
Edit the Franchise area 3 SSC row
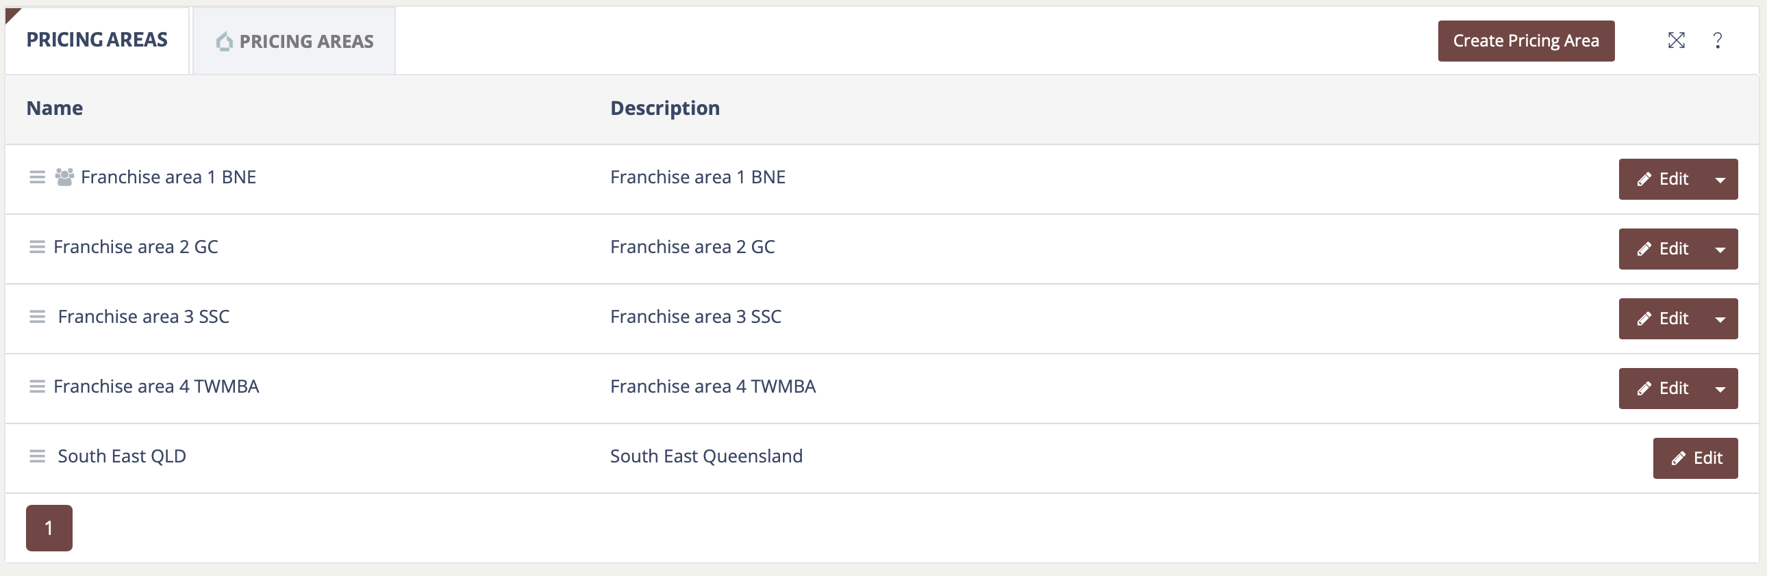click(1662, 319)
